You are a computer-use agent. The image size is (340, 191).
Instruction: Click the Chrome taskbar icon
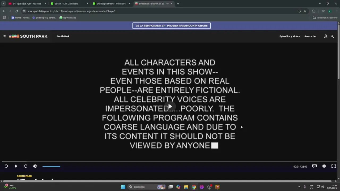[x=194, y=187]
